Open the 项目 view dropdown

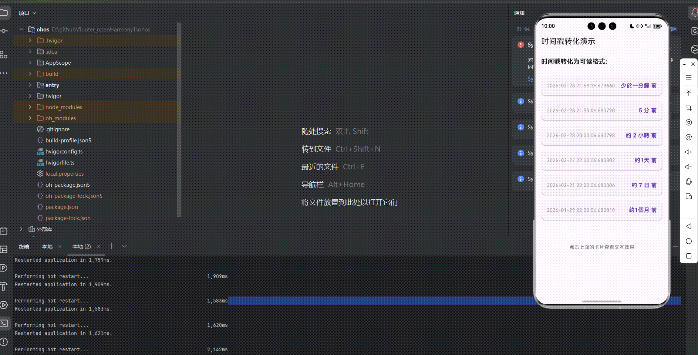tap(28, 13)
